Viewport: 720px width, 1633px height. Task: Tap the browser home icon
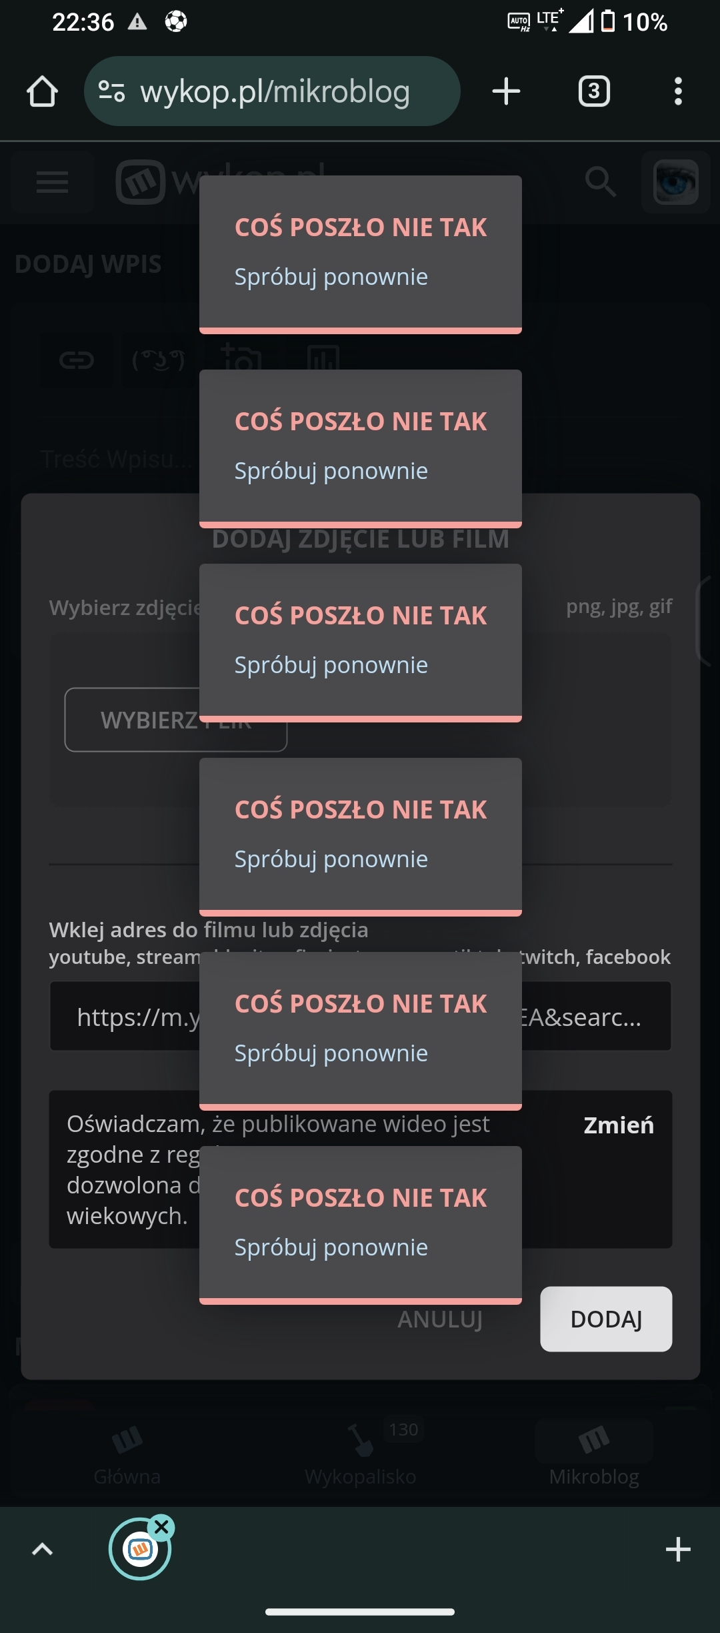click(x=42, y=91)
